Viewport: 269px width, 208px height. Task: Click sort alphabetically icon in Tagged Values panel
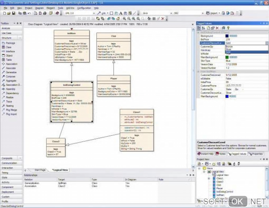click(204, 28)
